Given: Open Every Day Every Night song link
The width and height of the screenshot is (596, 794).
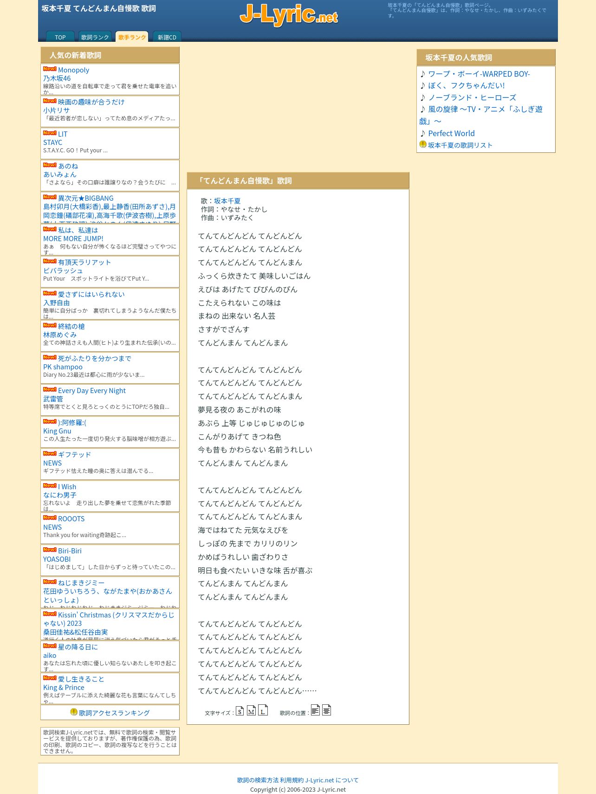Looking at the screenshot, I should point(92,391).
